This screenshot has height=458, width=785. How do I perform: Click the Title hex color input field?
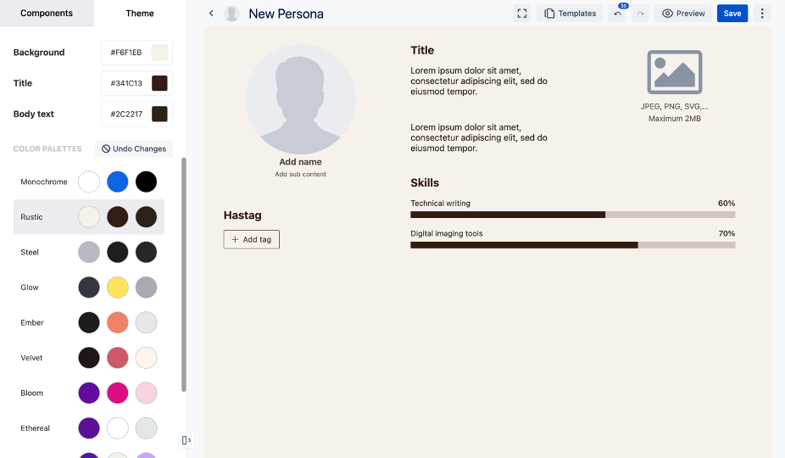(126, 83)
